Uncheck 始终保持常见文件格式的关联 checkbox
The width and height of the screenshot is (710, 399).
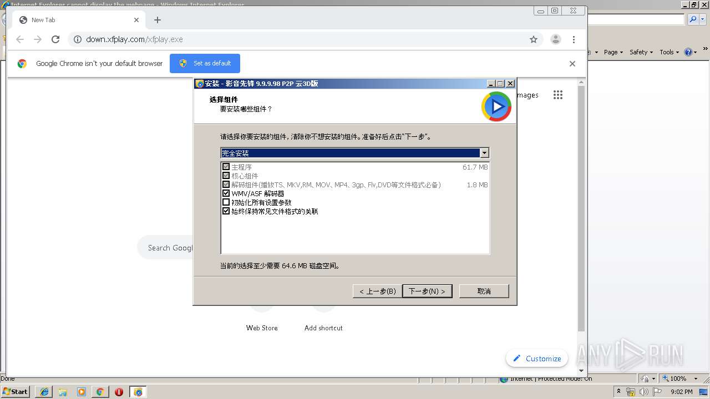(226, 211)
